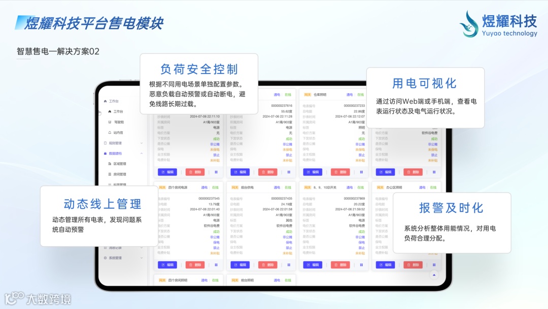Open grid menu on meter 000000237616 card
The image size is (548, 309).
coord(289,172)
